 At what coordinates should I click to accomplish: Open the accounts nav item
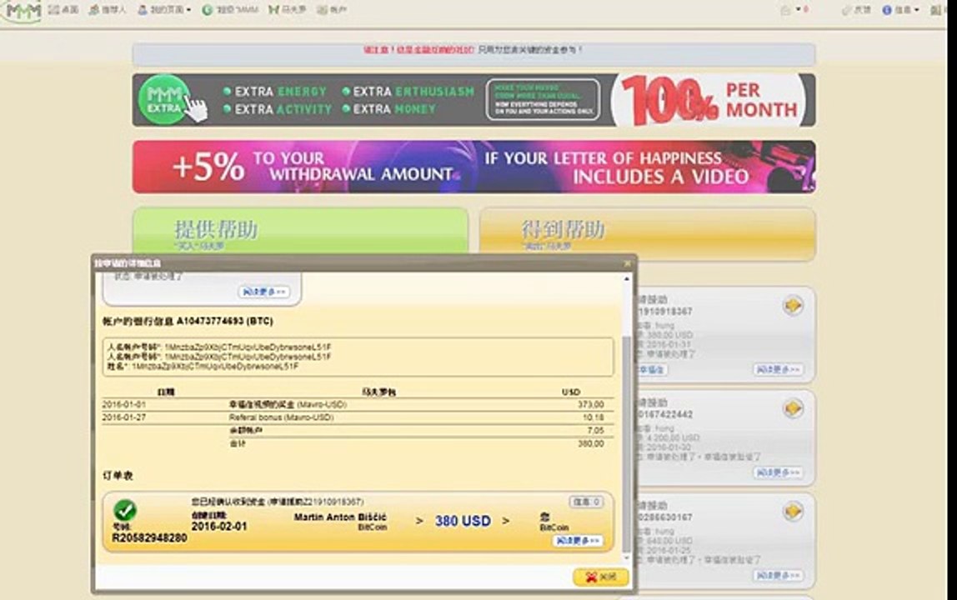pyautogui.click(x=332, y=10)
